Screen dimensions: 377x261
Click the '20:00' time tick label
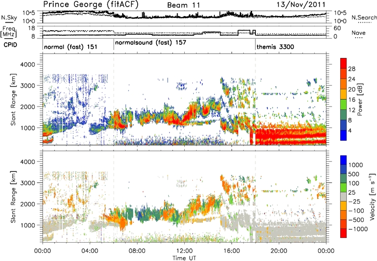[x=279, y=251]
